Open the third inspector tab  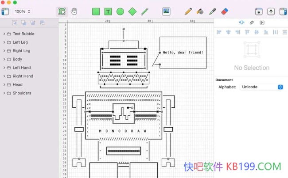(262, 23)
